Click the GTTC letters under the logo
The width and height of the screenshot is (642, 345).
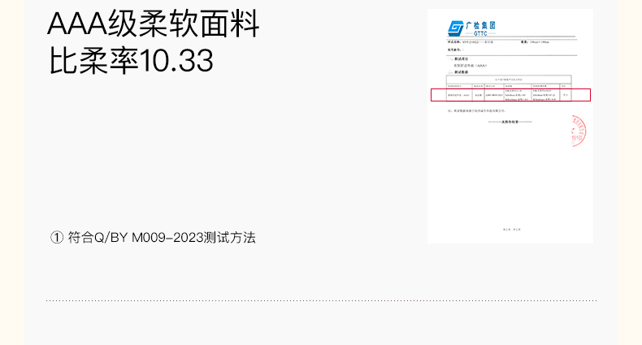pos(480,33)
